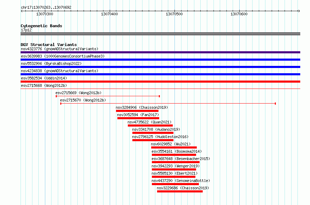Click the red nsv3229686 variant bar
The width and height of the screenshot is (310, 205).
coord(180,191)
